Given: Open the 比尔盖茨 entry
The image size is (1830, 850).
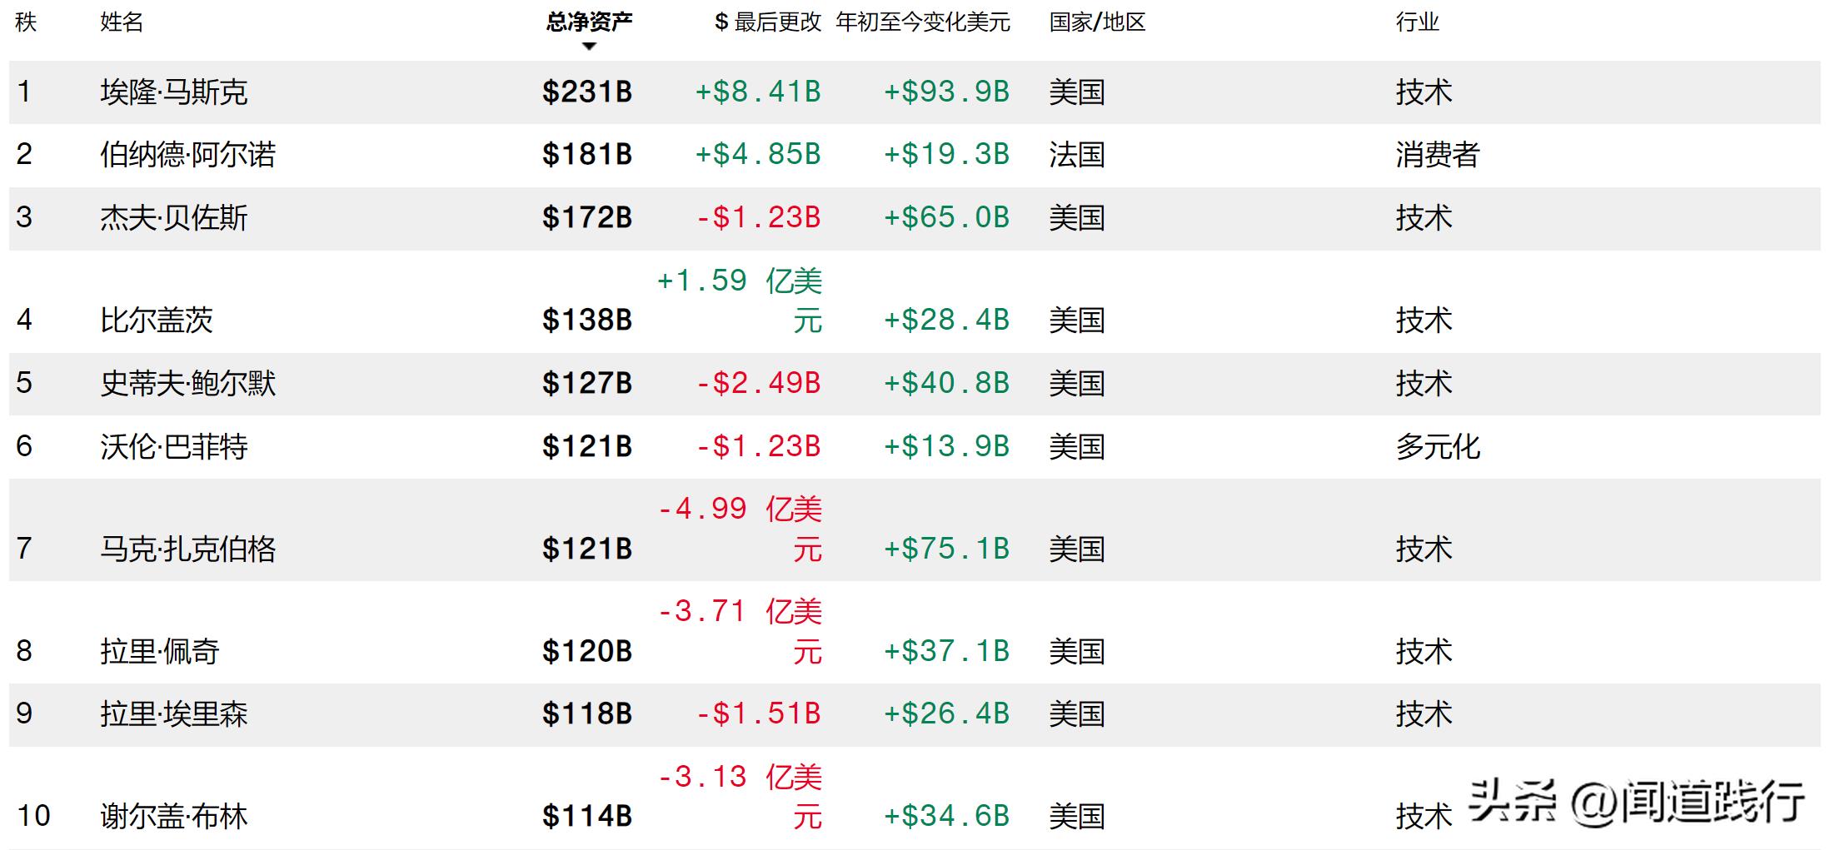Looking at the screenshot, I should click(x=157, y=320).
